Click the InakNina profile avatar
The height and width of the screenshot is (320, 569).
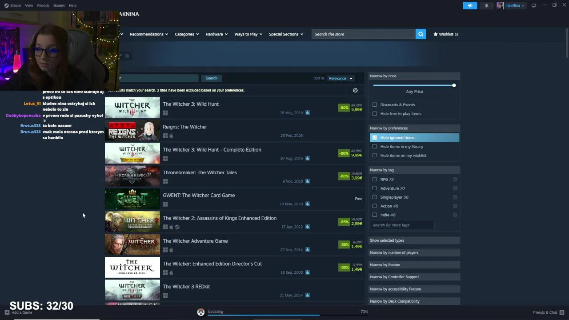pos(500,5)
